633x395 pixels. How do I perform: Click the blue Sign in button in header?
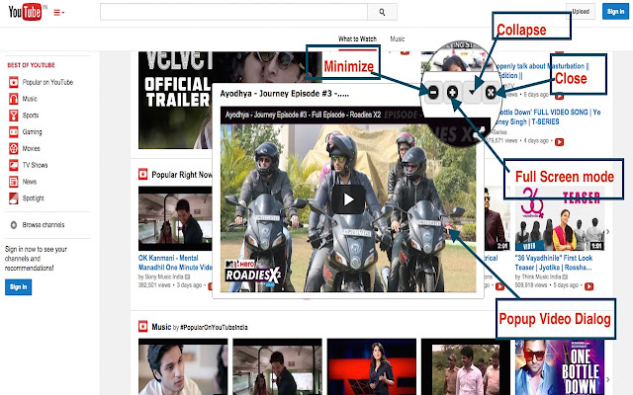point(615,12)
